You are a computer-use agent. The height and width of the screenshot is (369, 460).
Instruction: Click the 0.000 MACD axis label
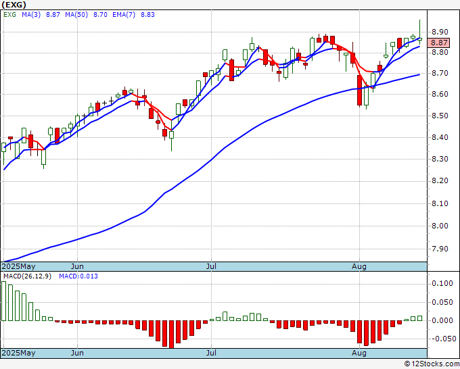(x=442, y=320)
